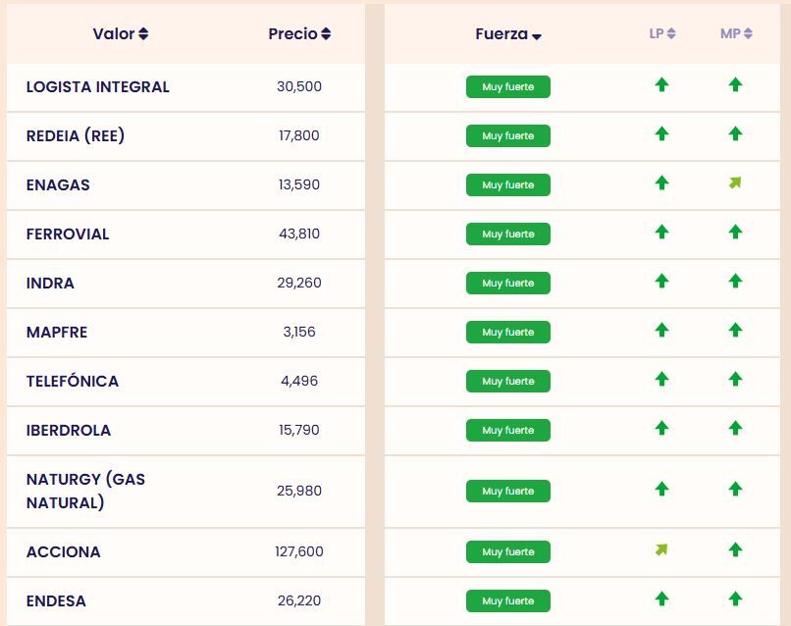Click ACCIONA long-term diagonal arrow icon
Image resolution: width=791 pixels, height=626 pixels.
(x=661, y=549)
